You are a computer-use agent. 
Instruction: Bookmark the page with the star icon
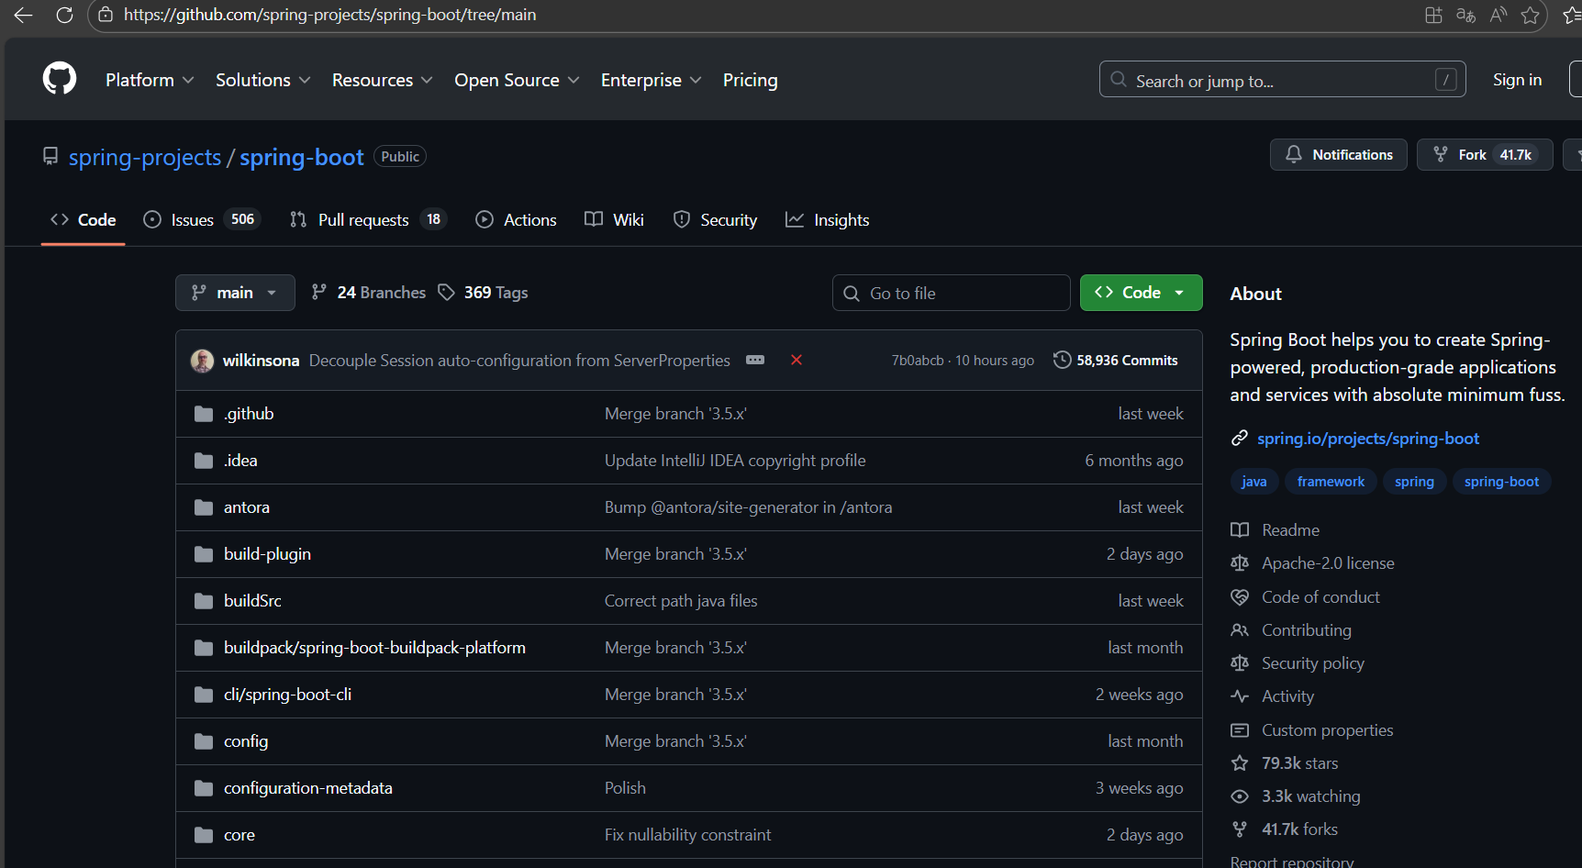pos(1530,15)
